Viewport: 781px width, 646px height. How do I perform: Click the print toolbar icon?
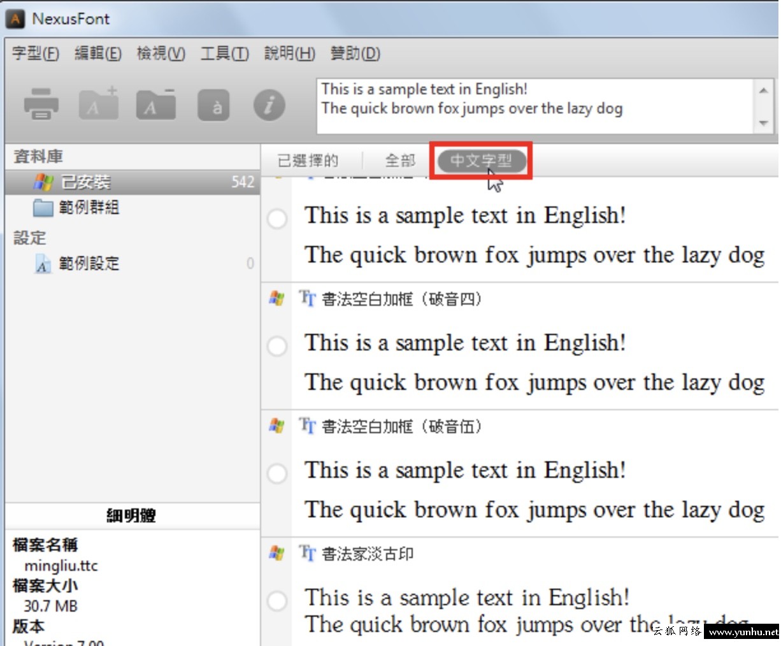pyautogui.click(x=41, y=104)
